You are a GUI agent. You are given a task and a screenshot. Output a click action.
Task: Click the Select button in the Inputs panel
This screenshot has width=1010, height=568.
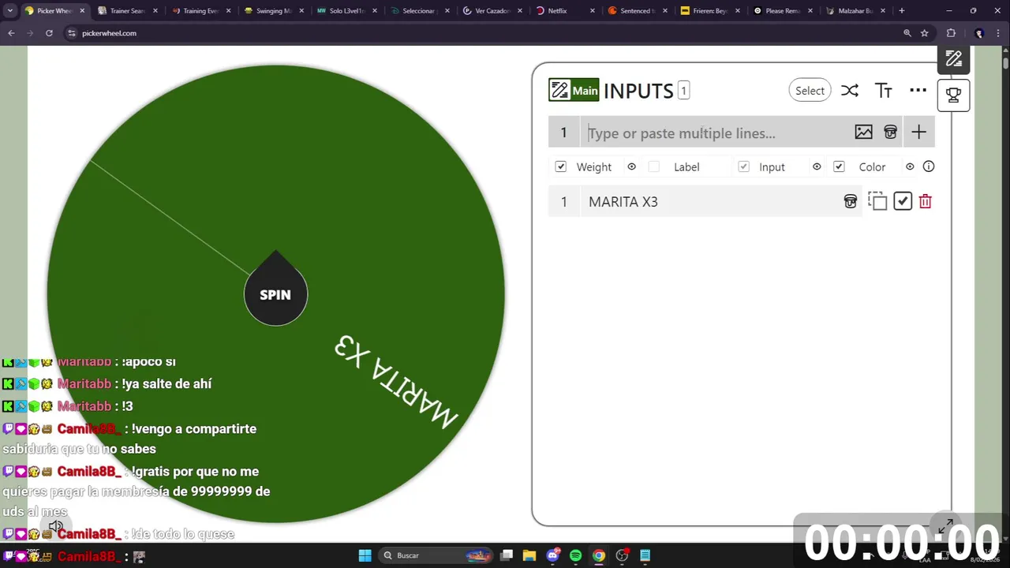810,91
